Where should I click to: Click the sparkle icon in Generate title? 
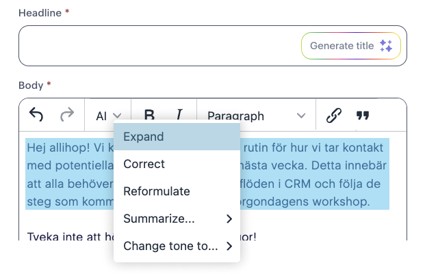click(386, 46)
